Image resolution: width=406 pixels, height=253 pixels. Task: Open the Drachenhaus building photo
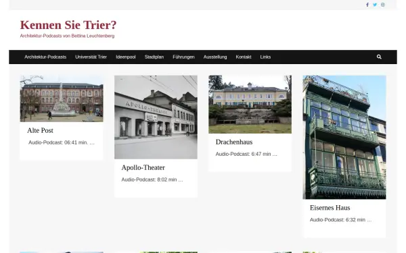point(250,105)
